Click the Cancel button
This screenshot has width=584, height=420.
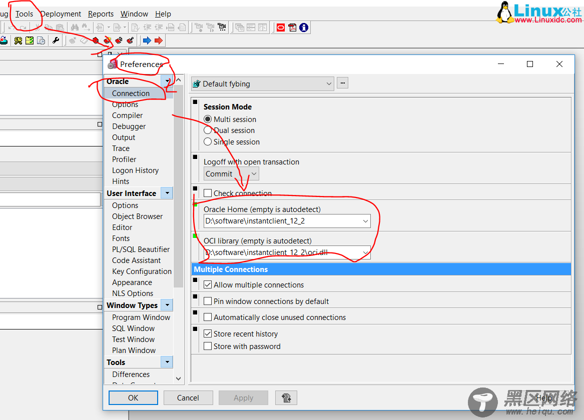coord(188,397)
